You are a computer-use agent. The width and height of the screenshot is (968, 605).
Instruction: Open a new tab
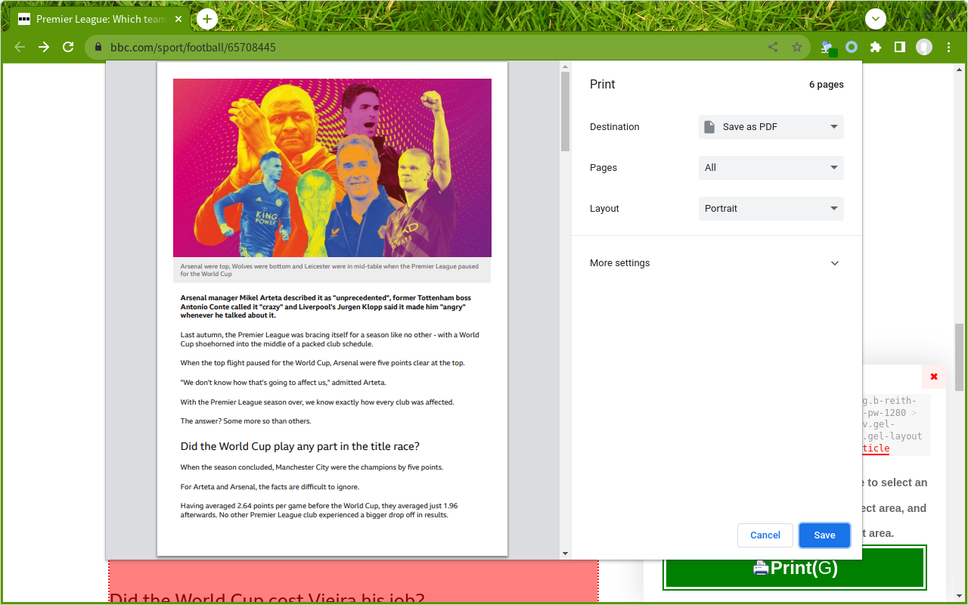point(207,19)
